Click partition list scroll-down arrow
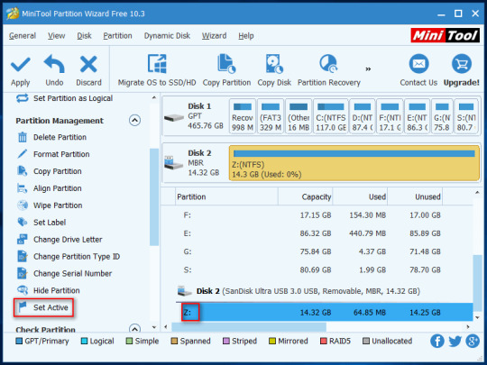 pos(478,317)
